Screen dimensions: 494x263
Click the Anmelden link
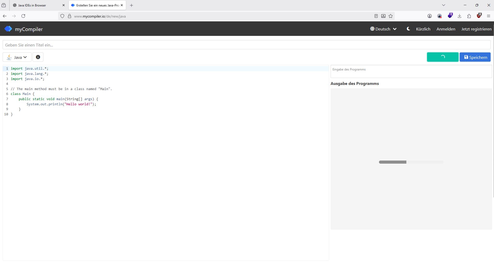(x=446, y=29)
